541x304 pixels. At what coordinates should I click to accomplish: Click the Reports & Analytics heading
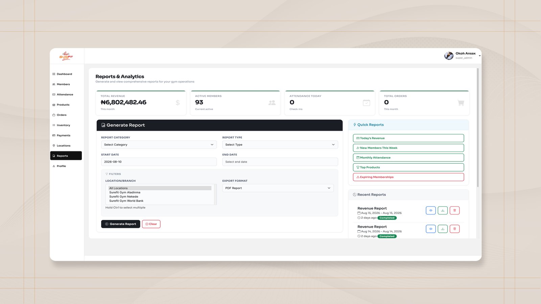point(120,77)
